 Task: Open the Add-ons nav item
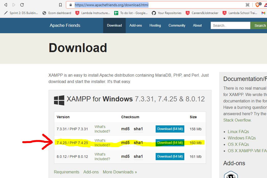click(x=135, y=26)
